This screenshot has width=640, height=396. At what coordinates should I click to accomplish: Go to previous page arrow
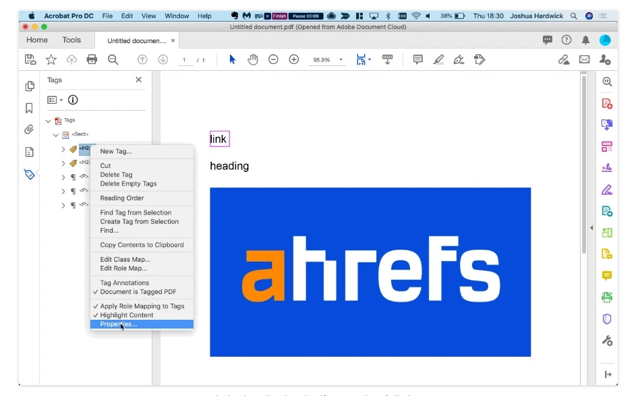[142, 59]
